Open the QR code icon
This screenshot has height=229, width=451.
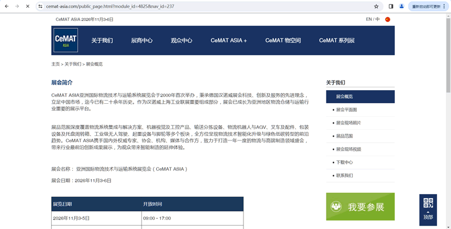point(428,204)
